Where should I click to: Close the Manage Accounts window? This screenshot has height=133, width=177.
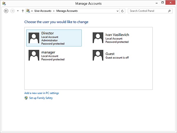pyautogui.click(x=171, y=2)
